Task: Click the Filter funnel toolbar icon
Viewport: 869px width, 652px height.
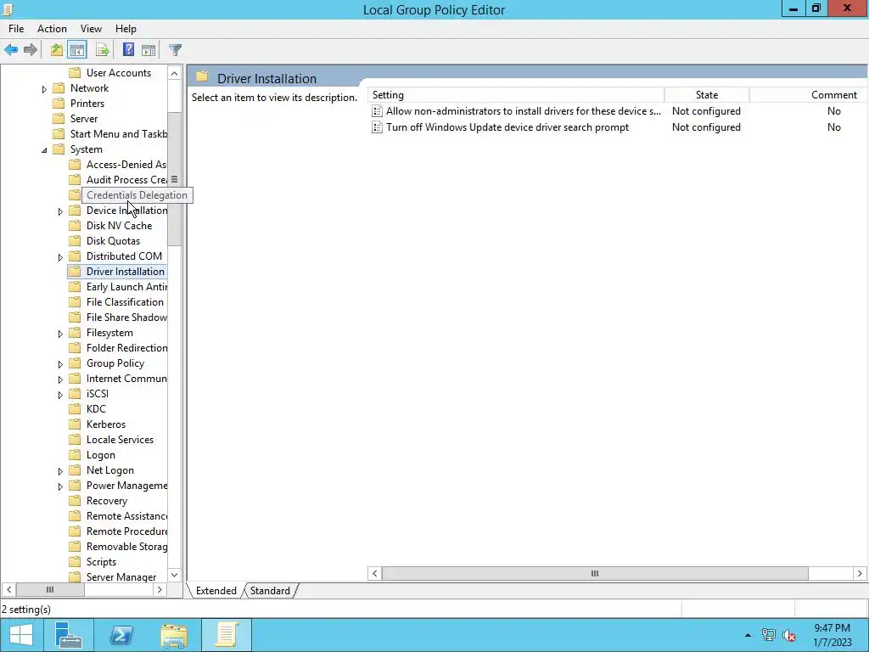Action: coord(175,50)
